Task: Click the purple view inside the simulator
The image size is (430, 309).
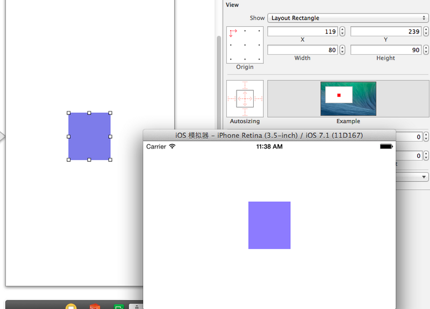Action: tap(269, 225)
